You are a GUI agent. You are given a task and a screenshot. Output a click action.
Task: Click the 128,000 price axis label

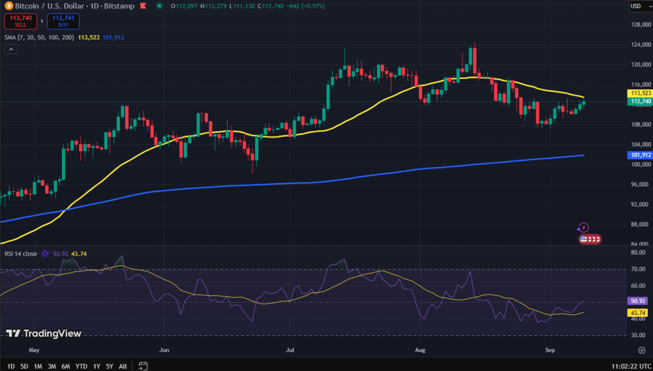(640, 25)
